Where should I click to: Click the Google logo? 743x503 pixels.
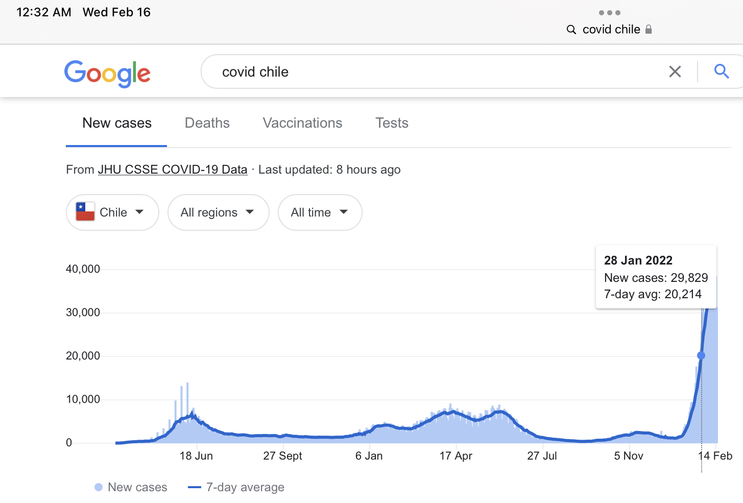[x=107, y=74]
